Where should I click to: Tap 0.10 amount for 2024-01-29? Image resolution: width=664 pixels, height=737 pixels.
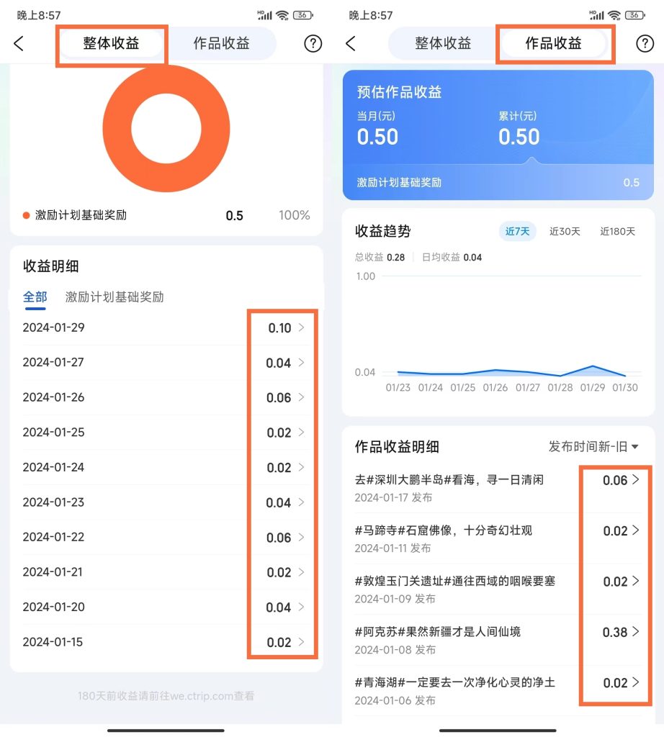pos(280,328)
